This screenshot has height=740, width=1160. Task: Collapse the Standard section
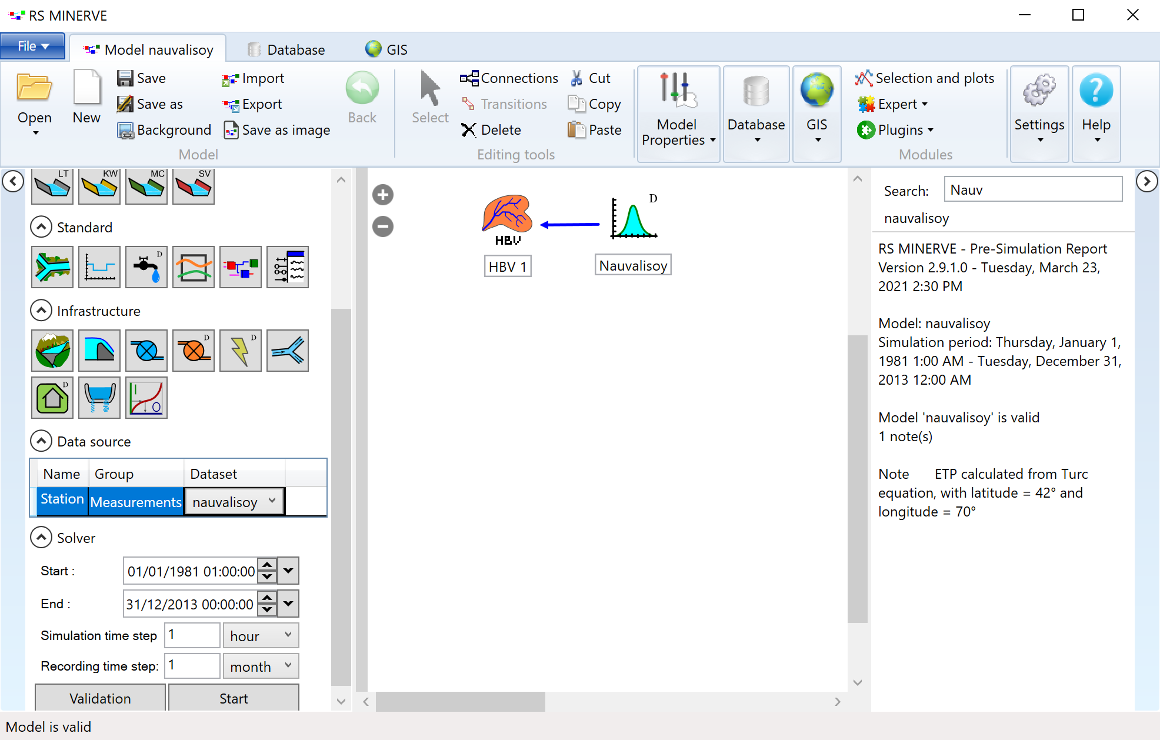click(x=41, y=227)
